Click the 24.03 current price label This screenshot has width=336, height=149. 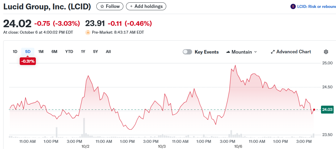pos(327,109)
